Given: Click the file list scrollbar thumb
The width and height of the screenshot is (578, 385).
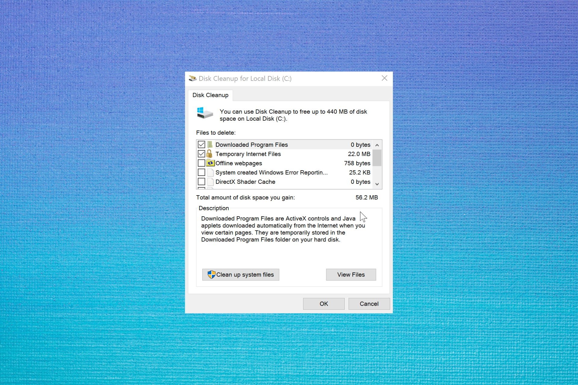Looking at the screenshot, I should (377, 158).
